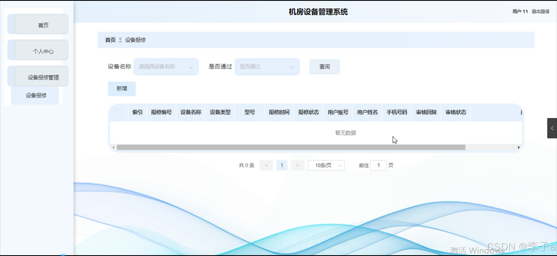Toggle the select-all checkbox in table header
557x256 pixels.
click(x=119, y=112)
